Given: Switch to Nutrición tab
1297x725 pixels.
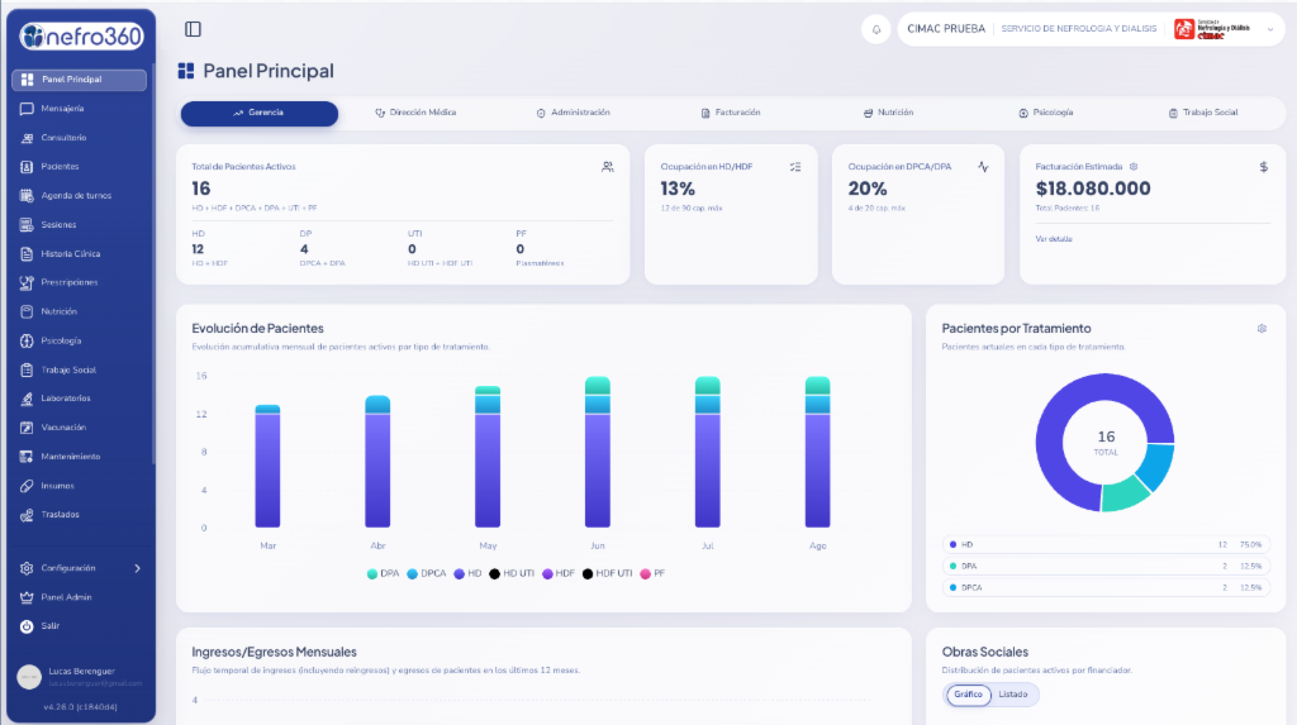Looking at the screenshot, I should pos(889,113).
